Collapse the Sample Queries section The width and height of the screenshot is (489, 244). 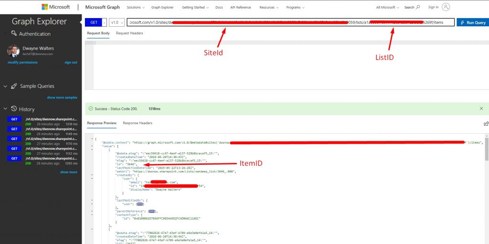pos(5,86)
